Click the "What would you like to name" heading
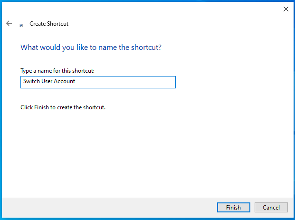295x220 pixels. point(91,48)
